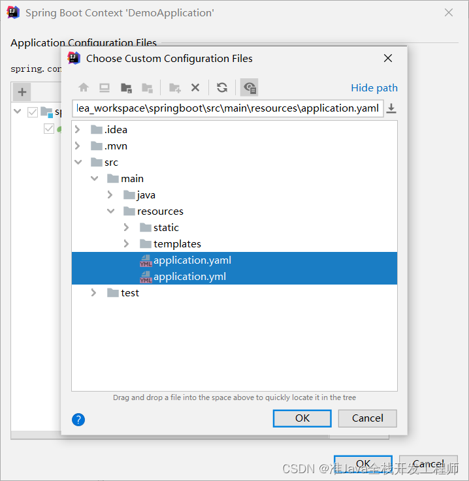Click the java folder icon
The image size is (469, 481).
(x=129, y=194)
